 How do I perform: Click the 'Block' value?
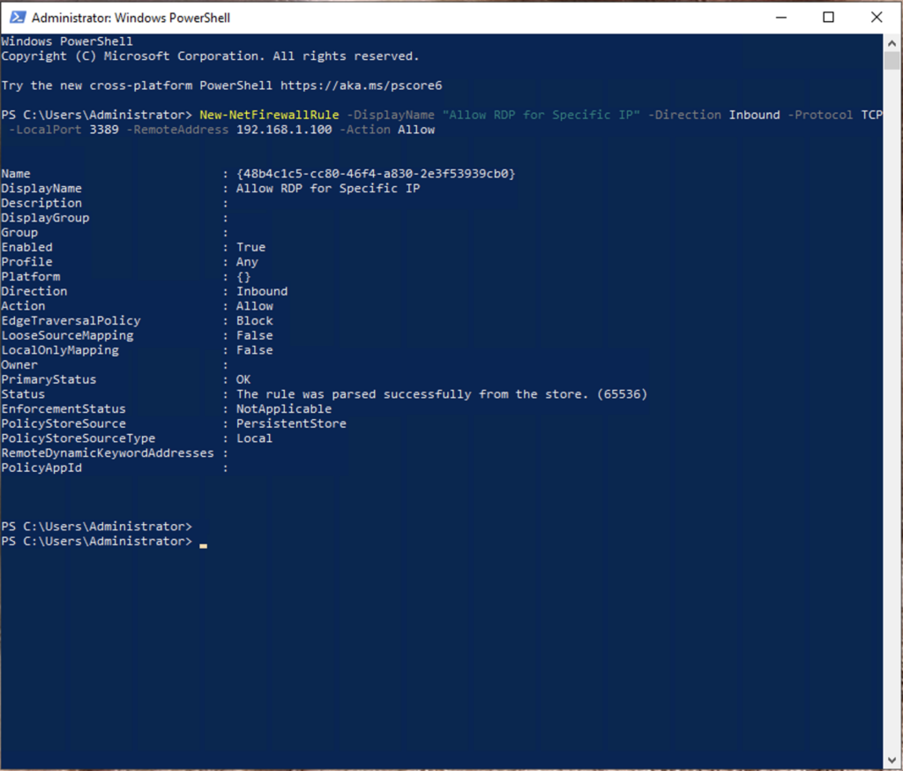[x=255, y=320]
